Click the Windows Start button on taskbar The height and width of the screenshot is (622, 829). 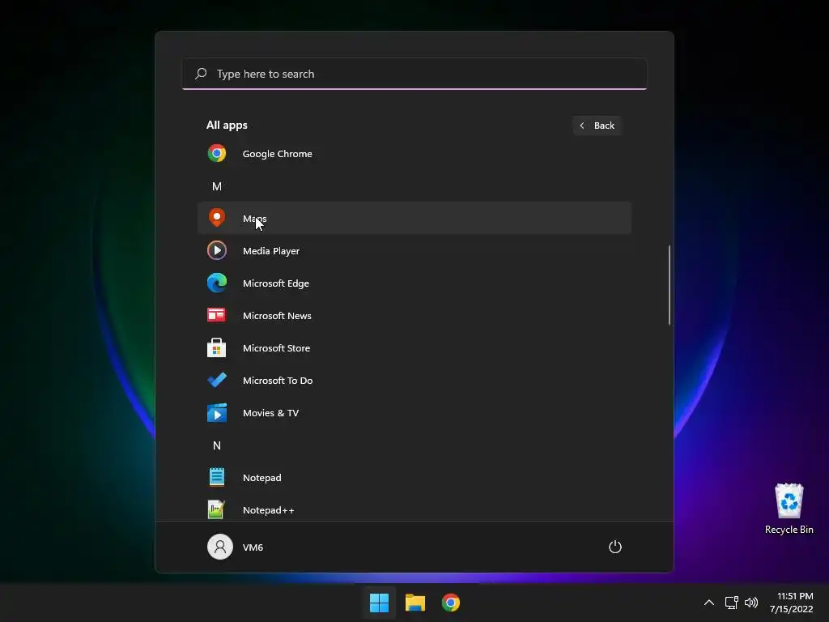coord(379,603)
